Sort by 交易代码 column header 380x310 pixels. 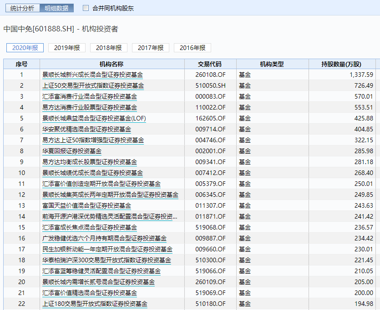[209, 64]
